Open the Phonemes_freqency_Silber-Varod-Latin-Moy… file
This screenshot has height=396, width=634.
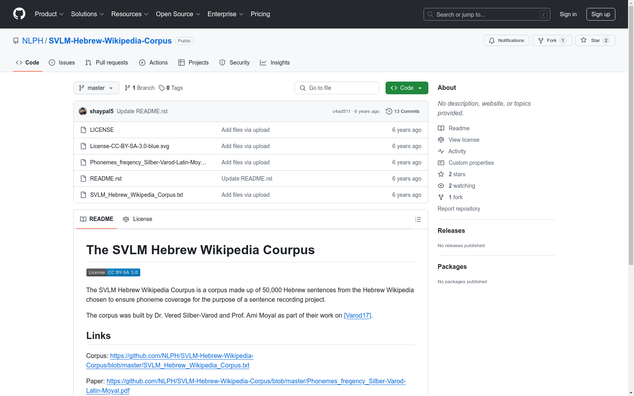click(x=148, y=162)
